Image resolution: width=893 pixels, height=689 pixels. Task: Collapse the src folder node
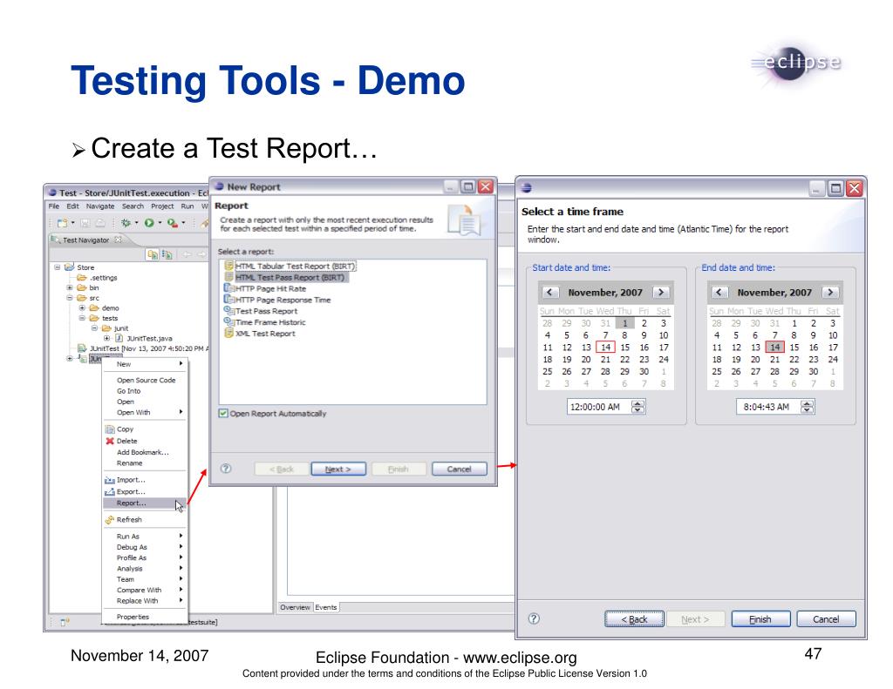pyautogui.click(x=70, y=298)
